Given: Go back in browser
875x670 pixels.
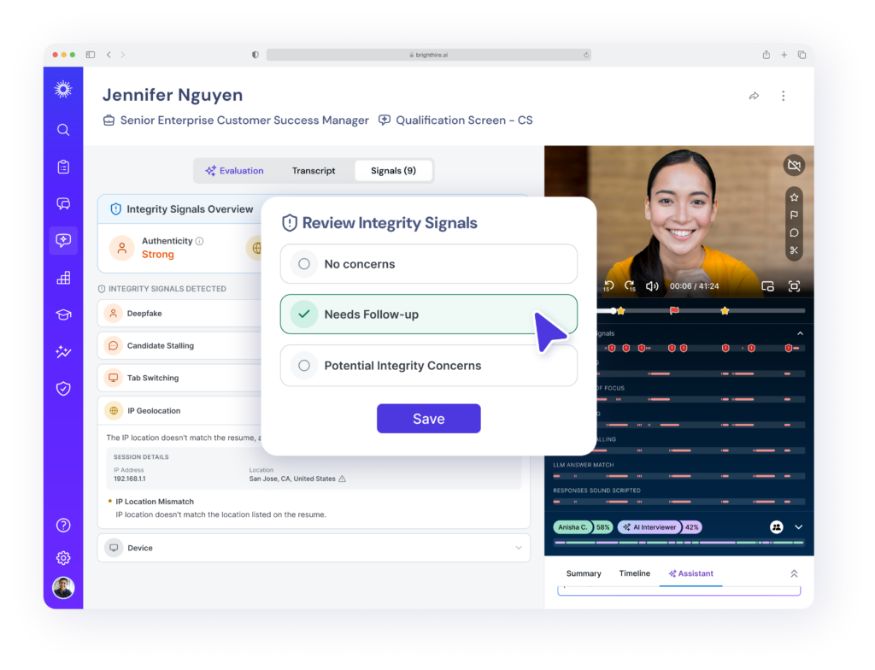Looking at the screenshot, I should pos(109,55).
